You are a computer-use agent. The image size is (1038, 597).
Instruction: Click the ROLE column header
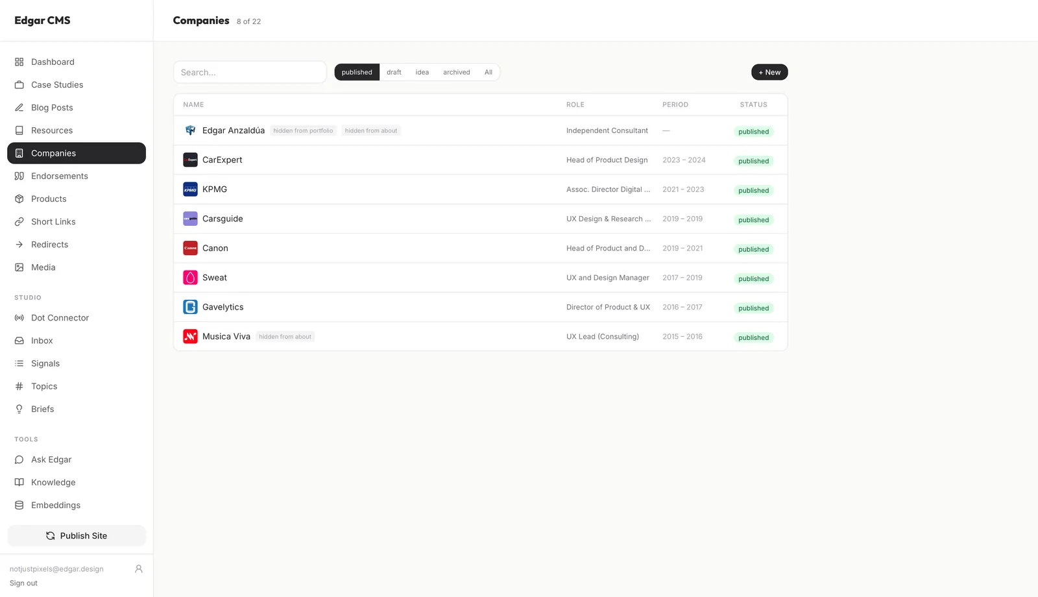[x=575, y=104]
